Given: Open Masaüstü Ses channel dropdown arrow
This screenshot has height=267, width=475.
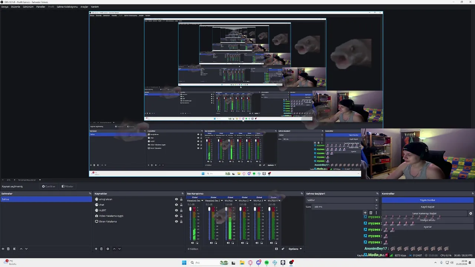Looking at the screenshot, I should click(202, 201).
